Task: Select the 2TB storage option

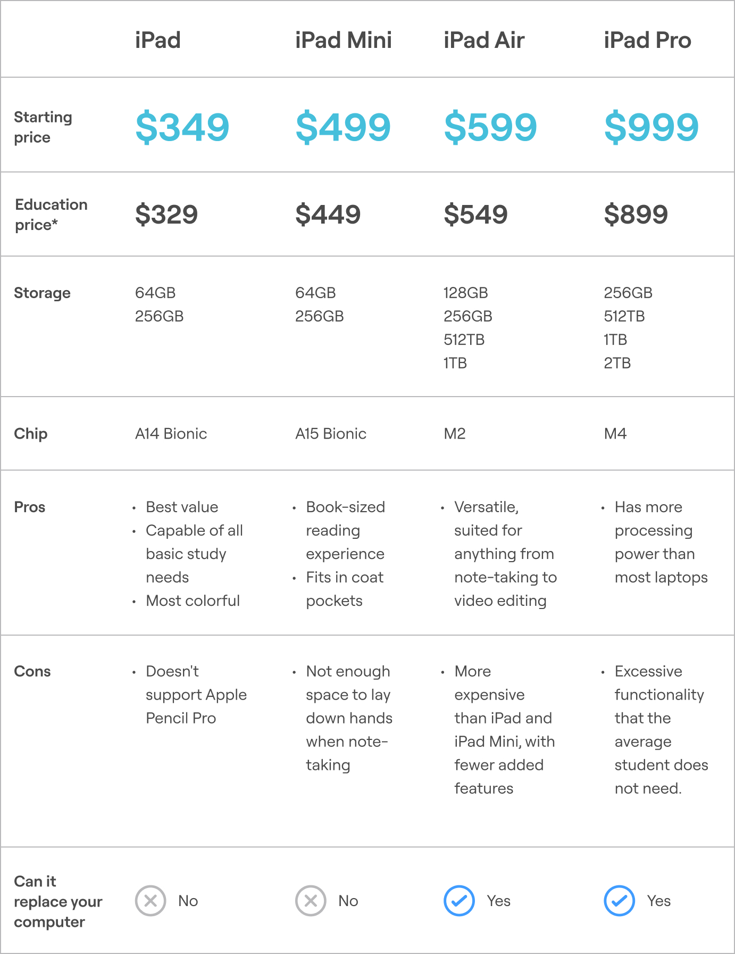Action: click(617, 363)
